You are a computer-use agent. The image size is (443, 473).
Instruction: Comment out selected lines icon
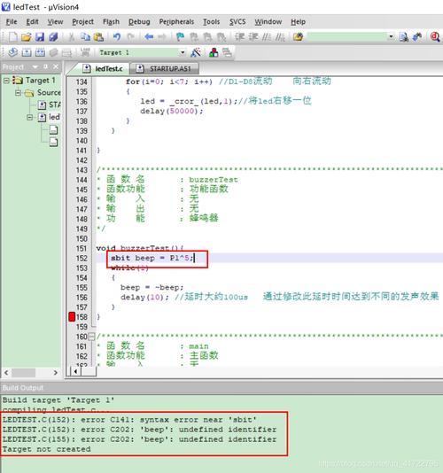point(267,37)
